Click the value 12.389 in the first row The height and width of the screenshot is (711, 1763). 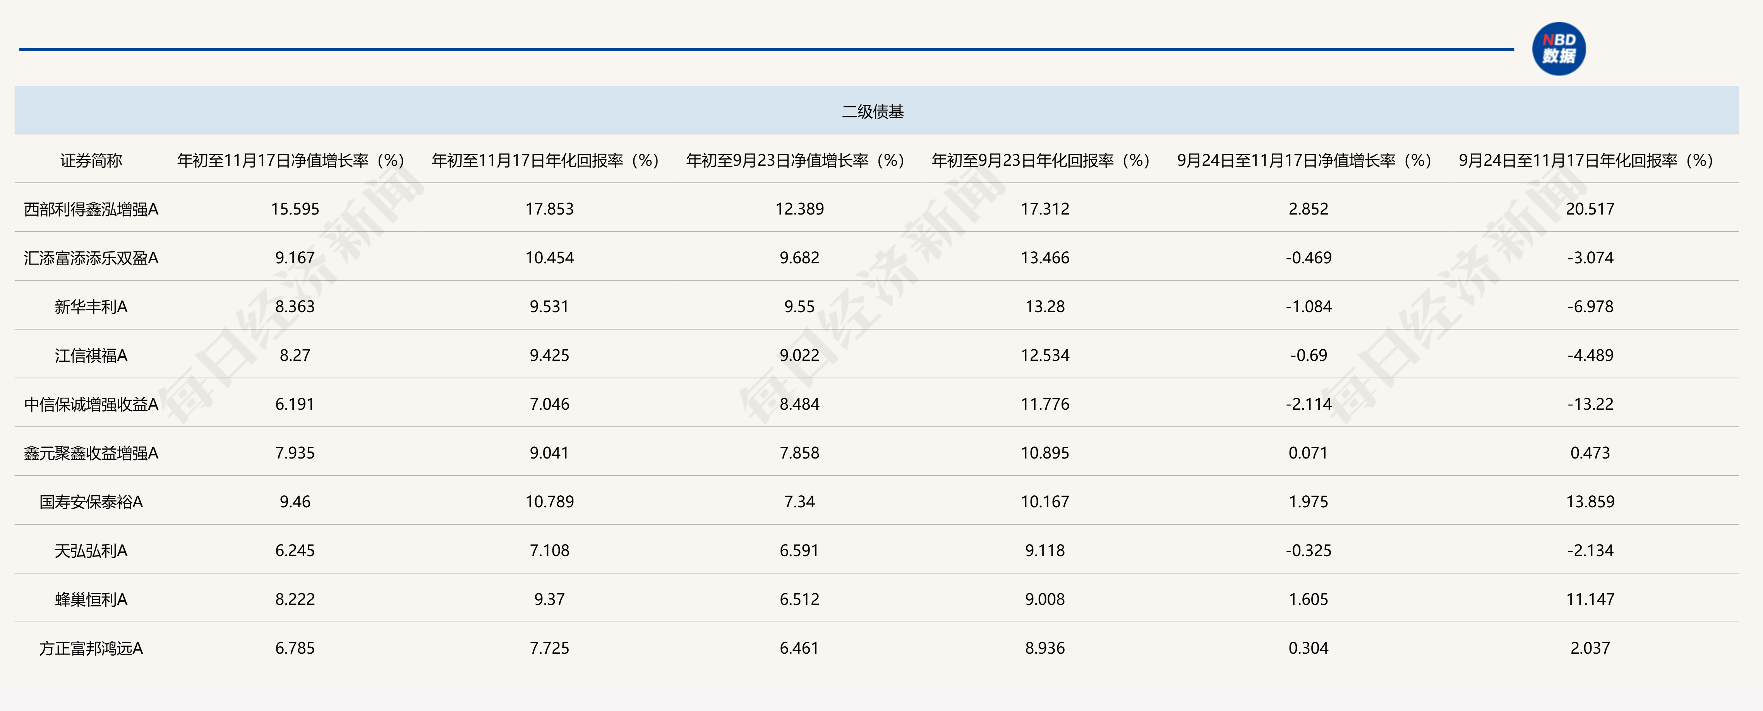(x=799, y=209)
